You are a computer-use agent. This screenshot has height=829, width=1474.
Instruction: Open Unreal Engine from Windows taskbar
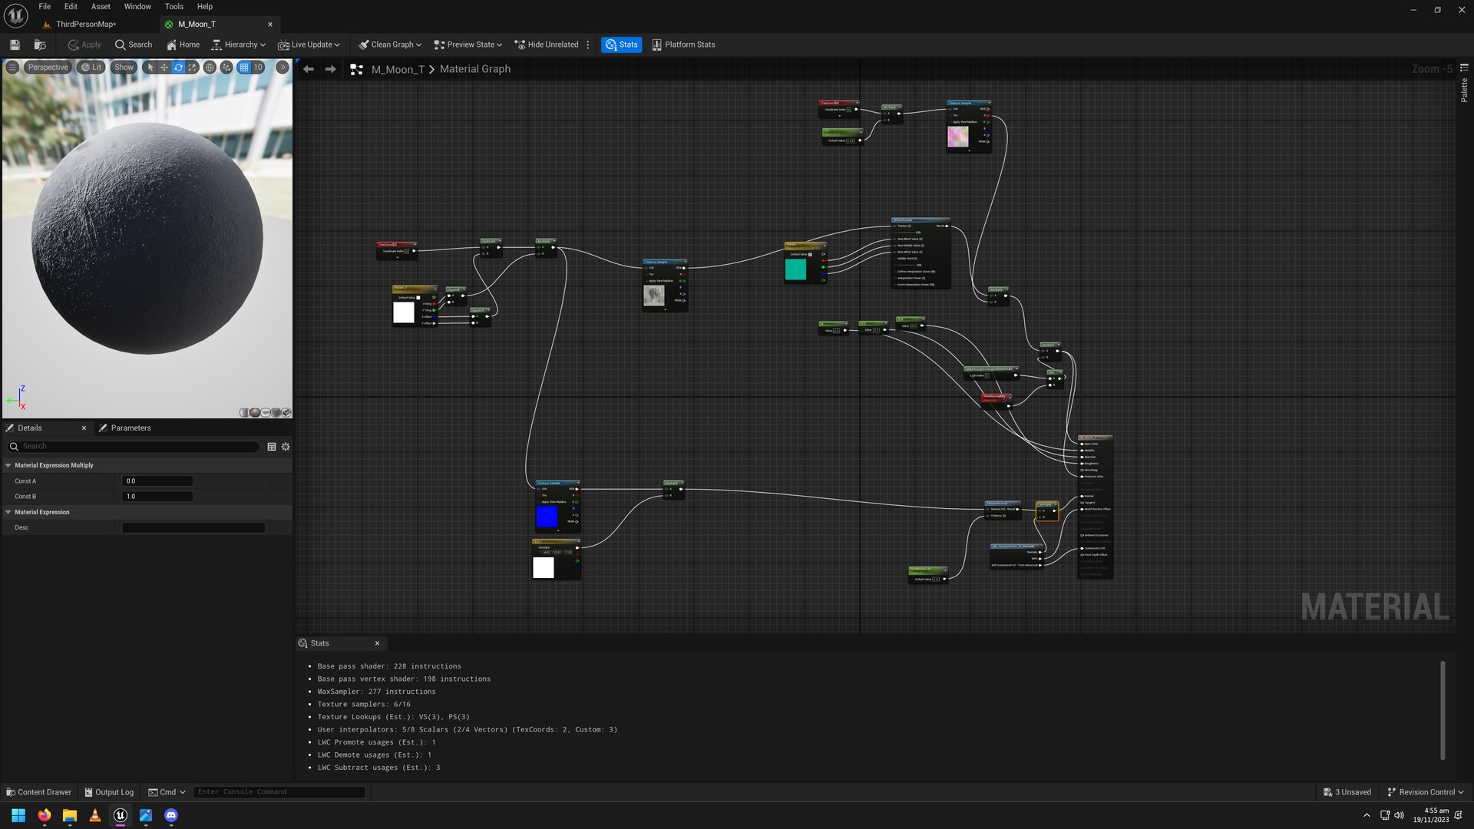pyautogui.click(x=121, y=815)
